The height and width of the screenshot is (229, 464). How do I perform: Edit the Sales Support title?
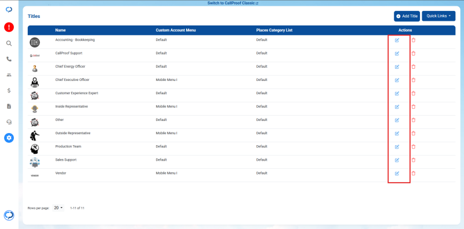pyautogui.click(x=397, y=160)
